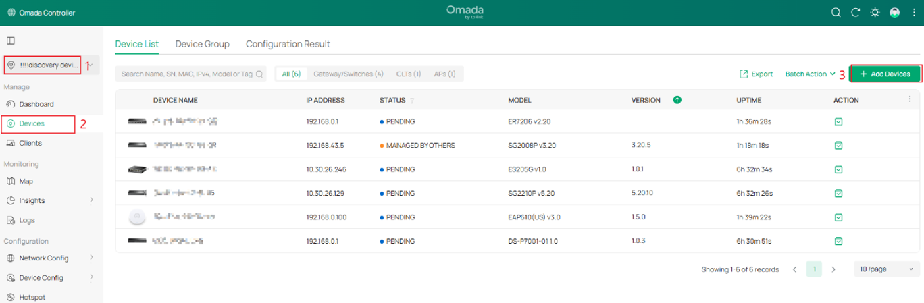The image size is (924, 303).
Task: Collapse the sidebar panel icon
Action: click(11, 40)
